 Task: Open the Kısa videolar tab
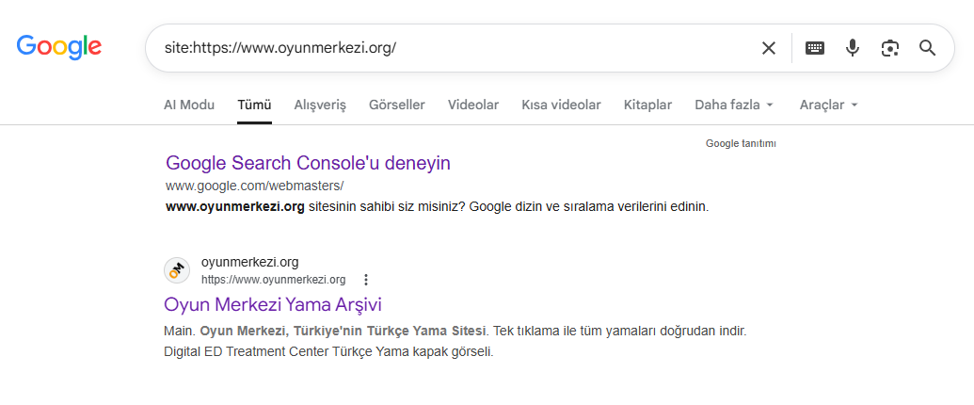561,105
